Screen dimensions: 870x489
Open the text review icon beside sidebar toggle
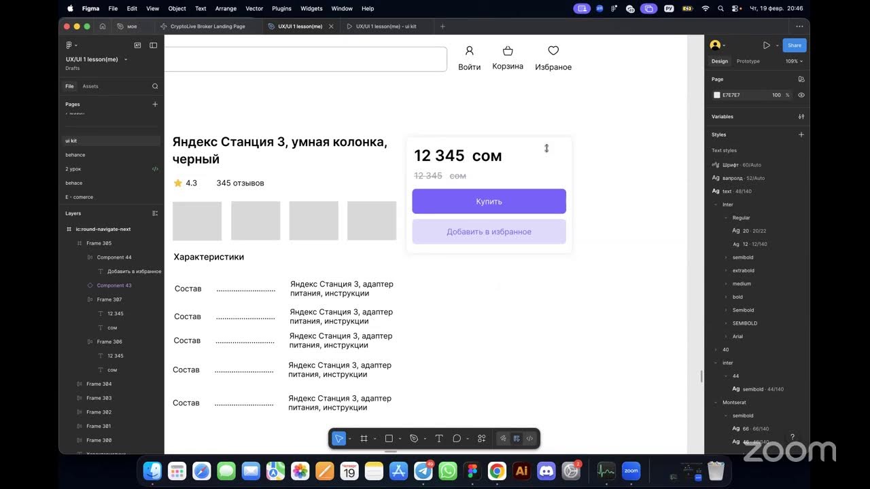[137, 45]
